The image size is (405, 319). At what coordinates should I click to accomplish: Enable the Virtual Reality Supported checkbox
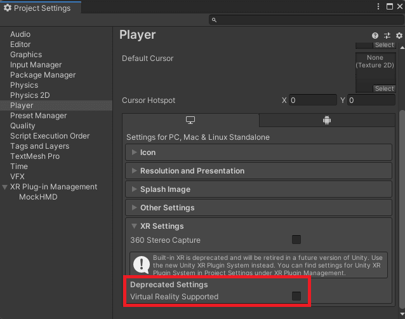tap(296, 296)
